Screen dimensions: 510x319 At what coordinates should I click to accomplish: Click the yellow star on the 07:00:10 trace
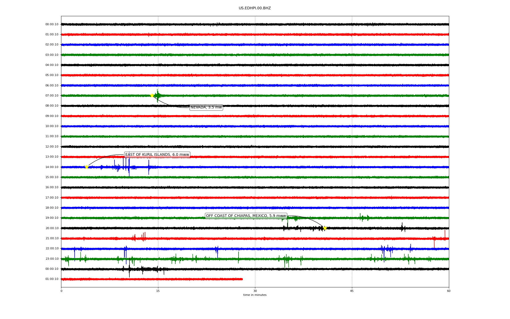coord(152,95)
